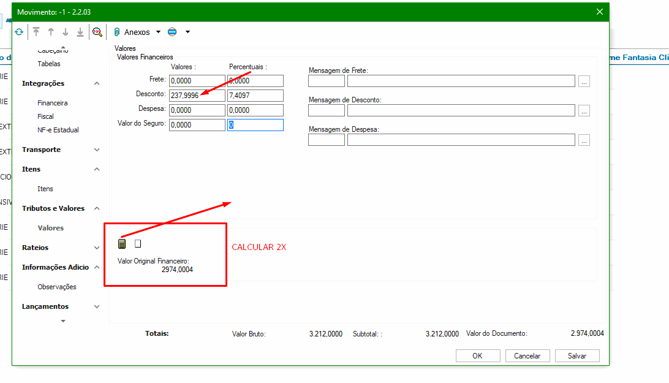
Task: Collapse the Integrações section
Action: coord(97,83)
